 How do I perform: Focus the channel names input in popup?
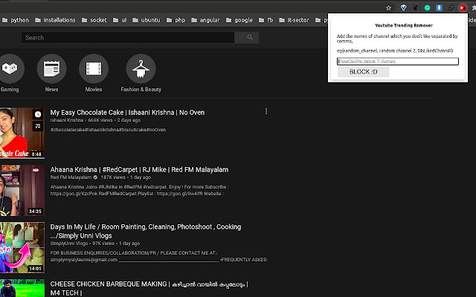pyautogui.click(x=398, y=61)
